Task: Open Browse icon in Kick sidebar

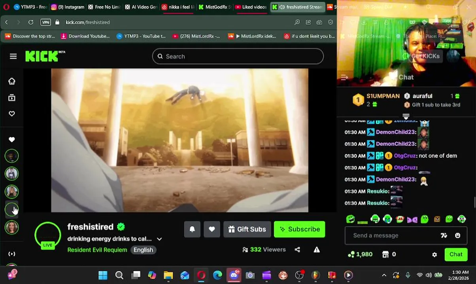Action: (x=12, y=97)
